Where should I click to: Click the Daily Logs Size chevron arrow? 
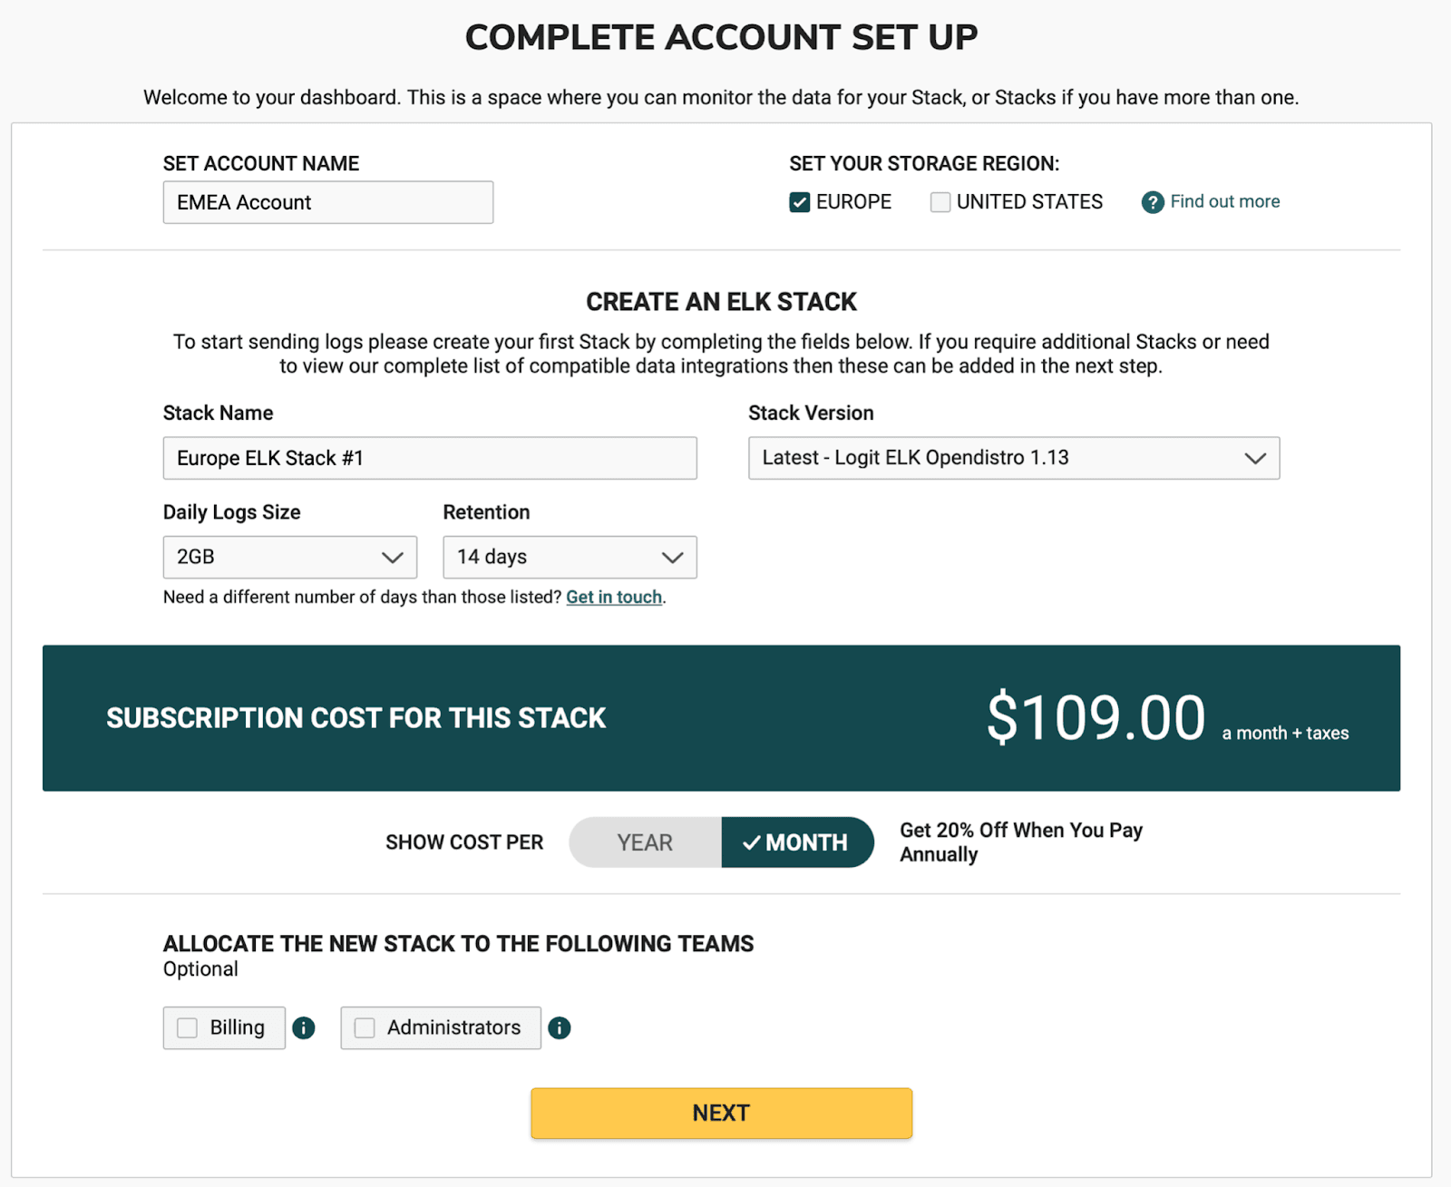pyautogui.click(x=394, y=557)
